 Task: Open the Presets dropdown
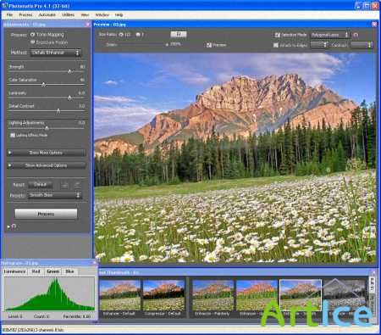[54, 195]
